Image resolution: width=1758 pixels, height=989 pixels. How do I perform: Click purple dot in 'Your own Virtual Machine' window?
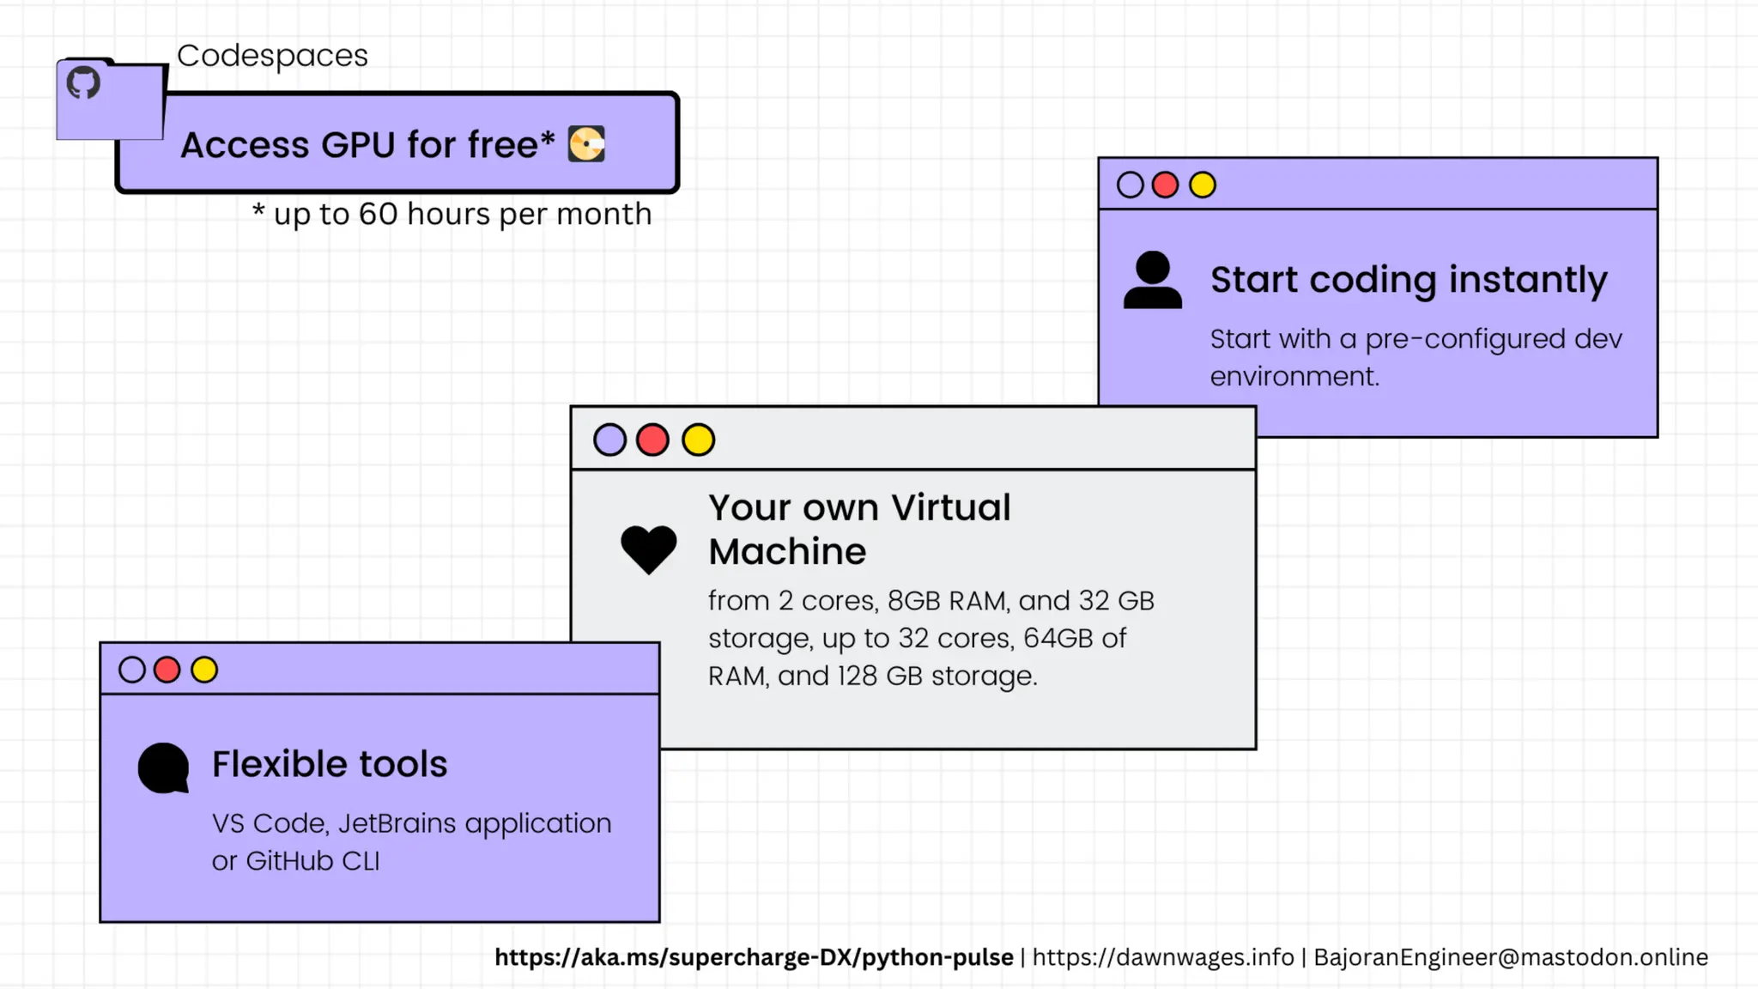pos(609,440)
